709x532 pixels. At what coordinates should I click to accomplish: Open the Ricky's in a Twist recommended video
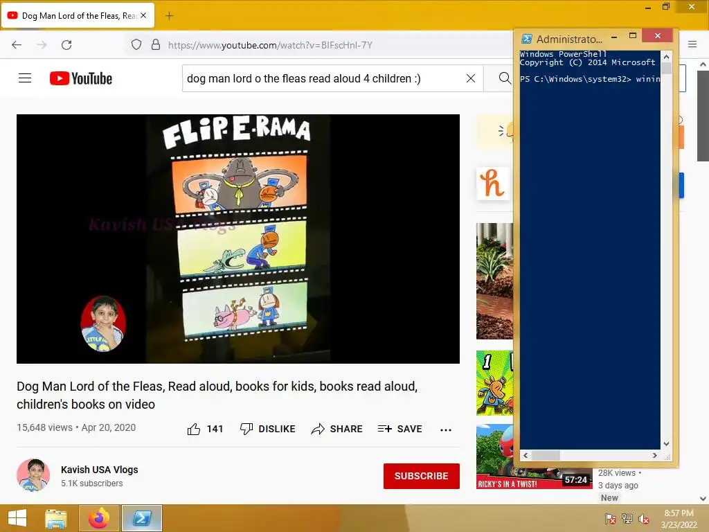[x=534, y=457]
